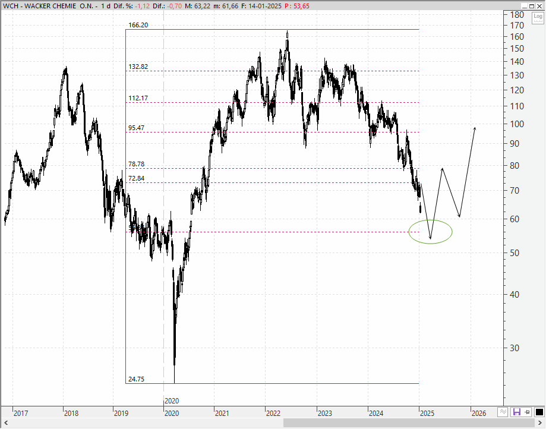Click the 72.84 retracement label

136,178
